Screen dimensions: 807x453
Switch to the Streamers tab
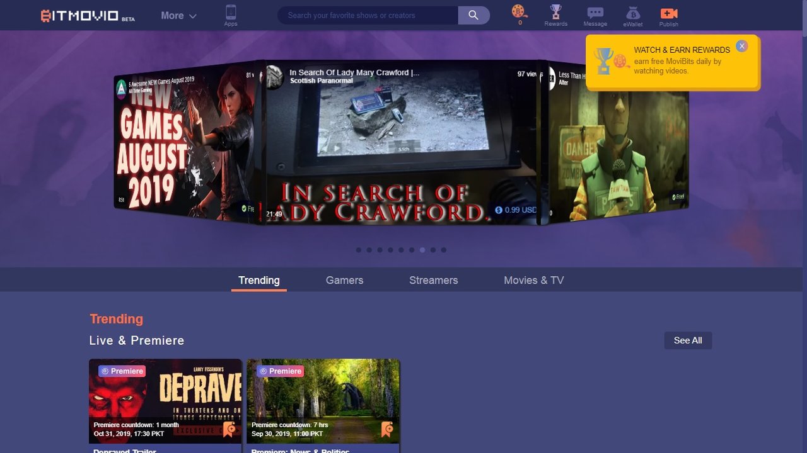tap(434, 281)
